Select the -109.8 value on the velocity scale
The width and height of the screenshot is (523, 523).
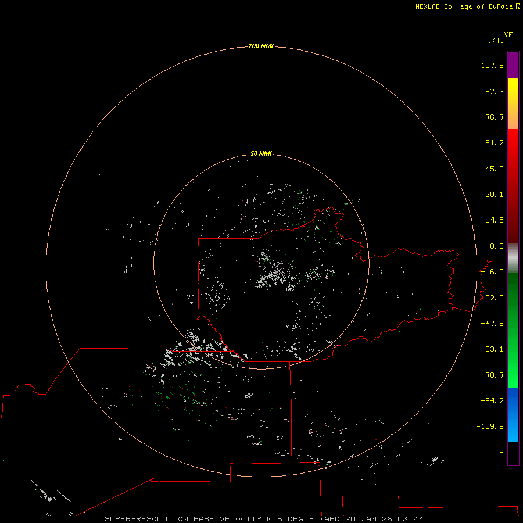[490, 427]
